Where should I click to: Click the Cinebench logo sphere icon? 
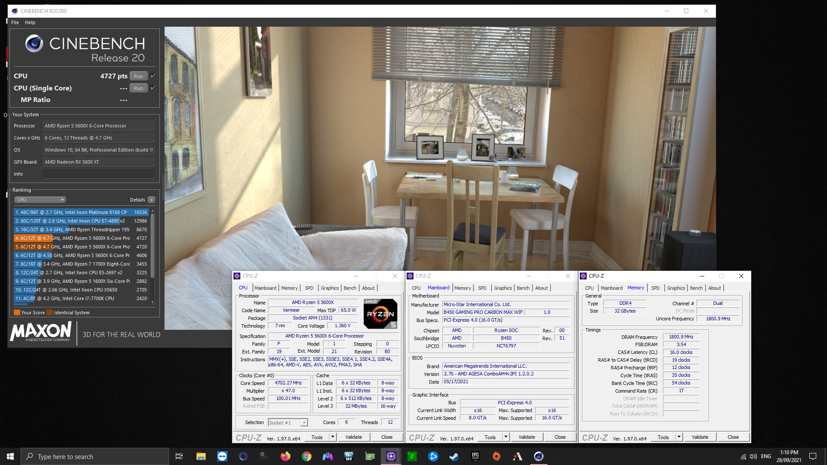[x=34, y=43]
